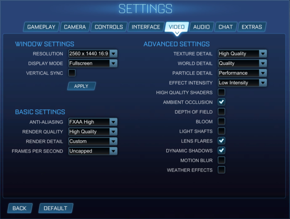Open the Resolution dropdown
Image resolution: width=290 pixels, height=219 pixels.
tap(93, 54)
